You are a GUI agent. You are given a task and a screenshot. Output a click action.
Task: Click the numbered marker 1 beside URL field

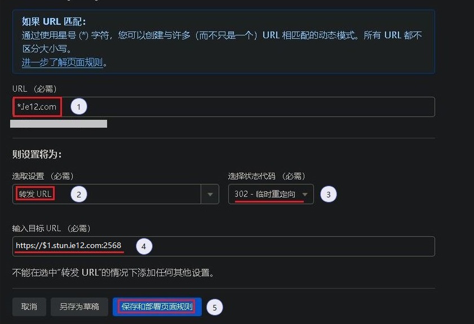(x=79, y=107)
